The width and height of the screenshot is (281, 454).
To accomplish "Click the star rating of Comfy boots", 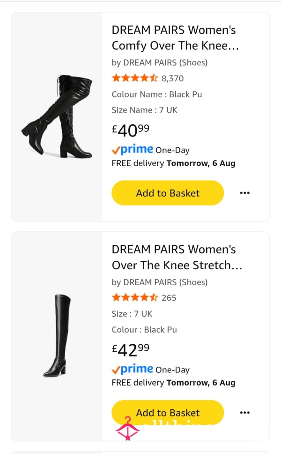I will [135, 78].
